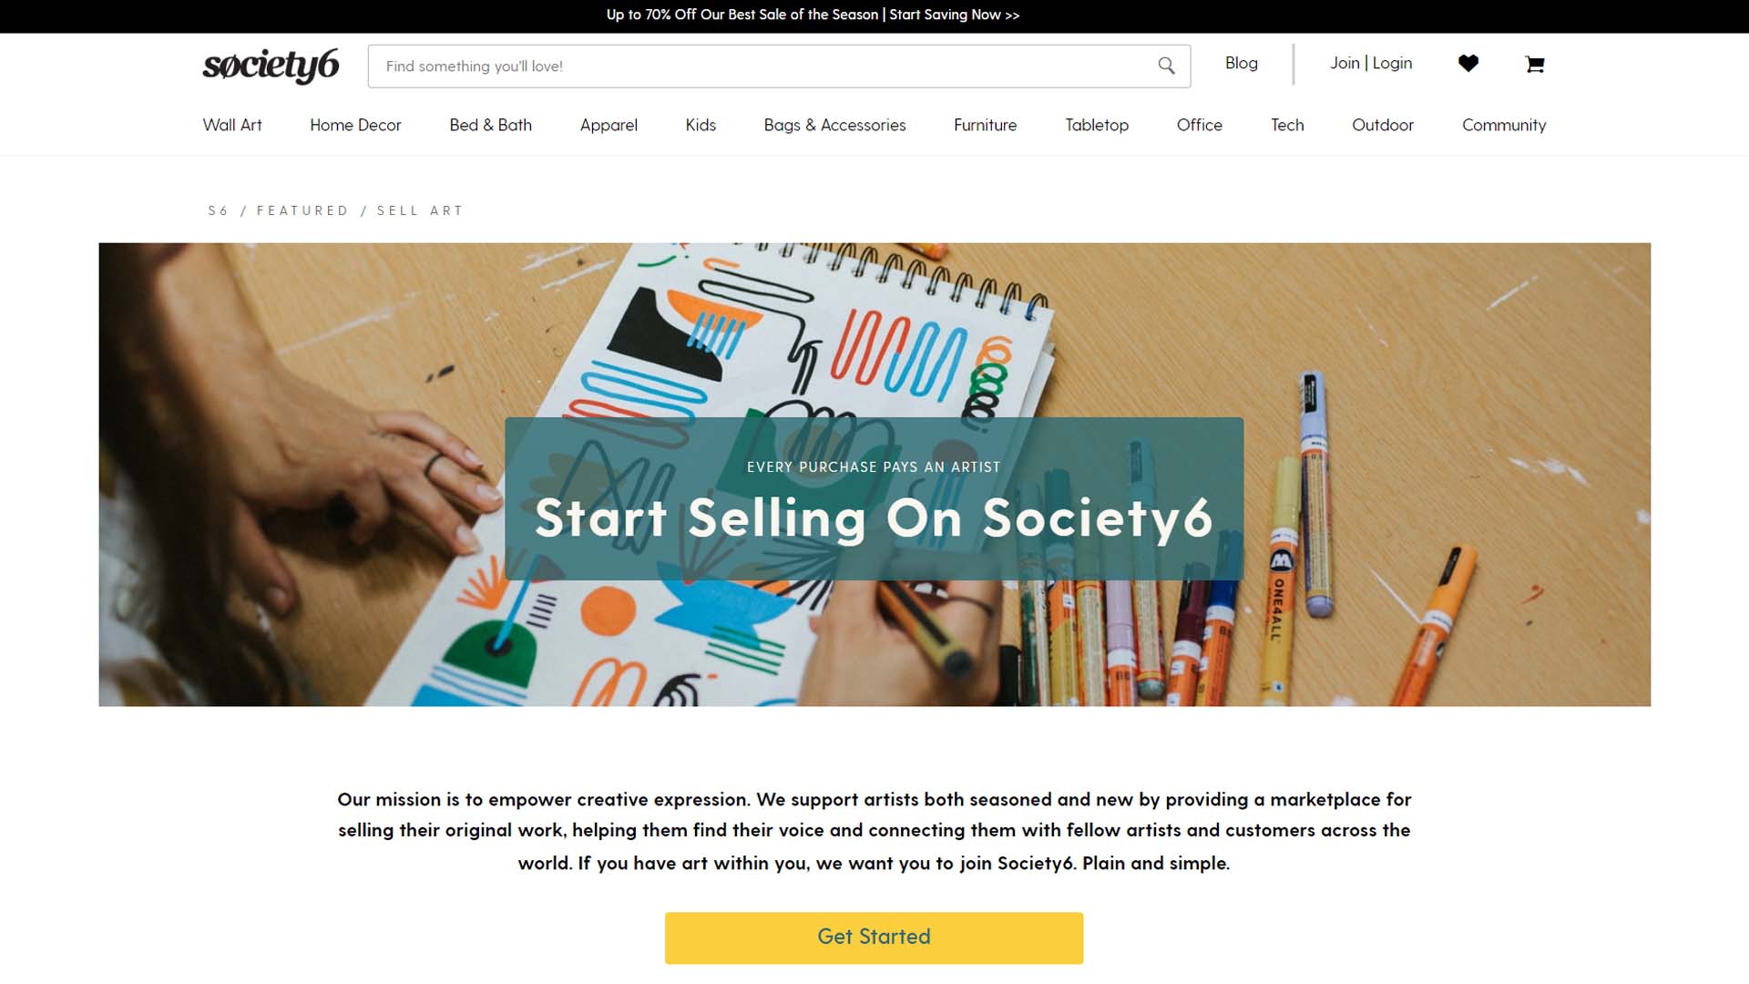Expand the Apparel category

[x=609, y=125]
